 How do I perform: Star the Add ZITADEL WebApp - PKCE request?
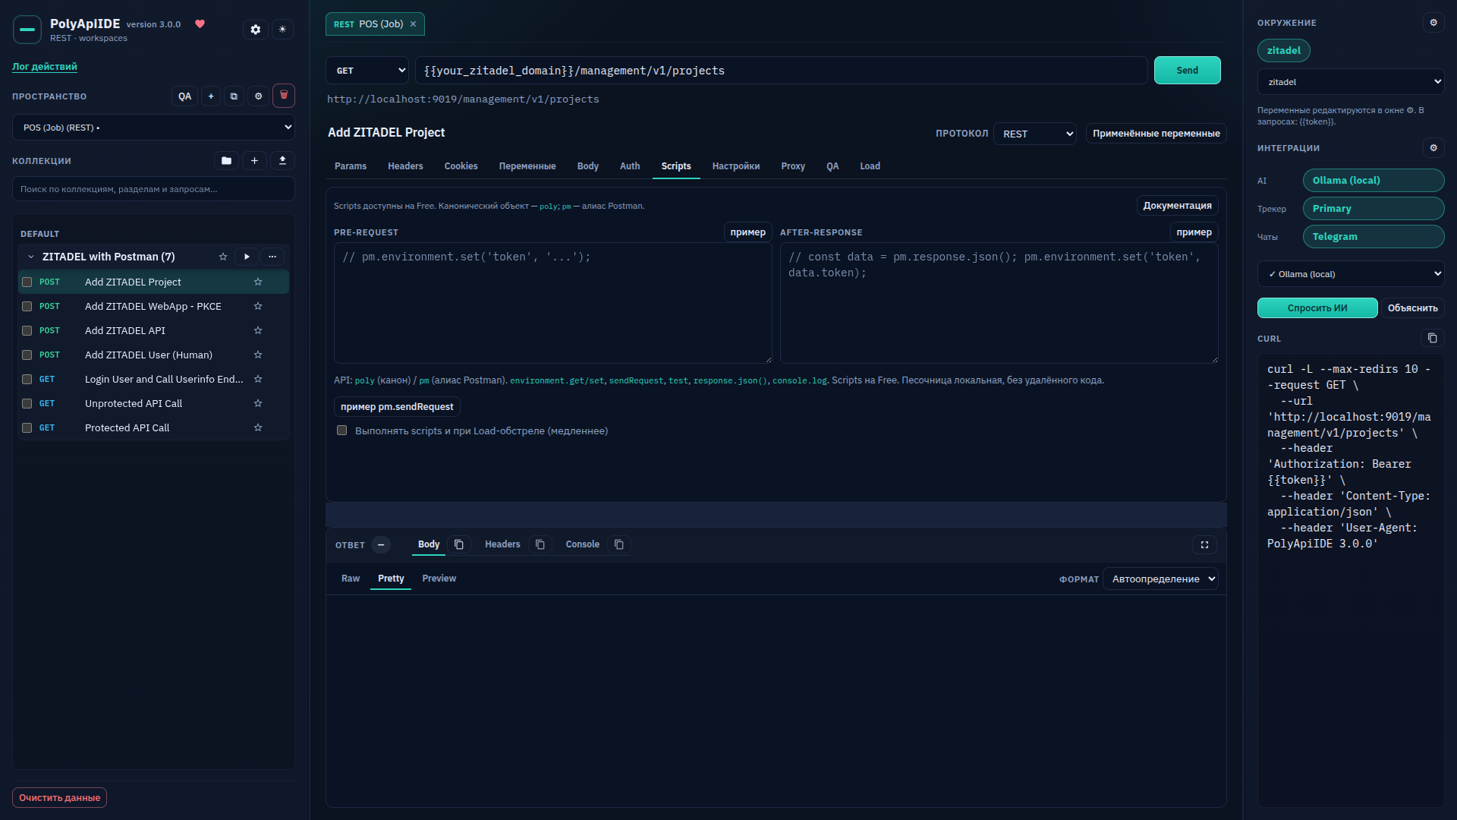pyautogui.click(x=258, y=306)
